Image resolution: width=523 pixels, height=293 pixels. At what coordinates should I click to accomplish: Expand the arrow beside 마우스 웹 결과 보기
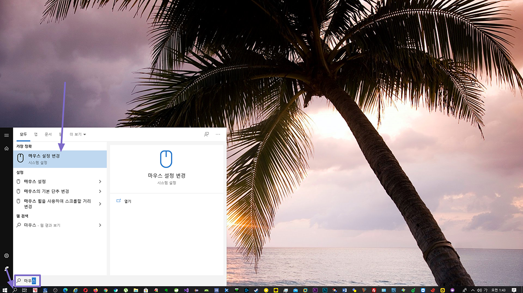click(x=100, y=225)
